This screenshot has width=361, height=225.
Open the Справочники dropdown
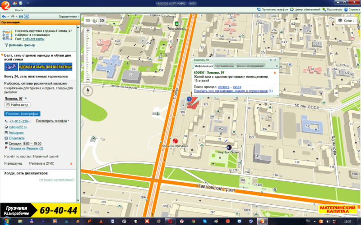pos(69,16)
